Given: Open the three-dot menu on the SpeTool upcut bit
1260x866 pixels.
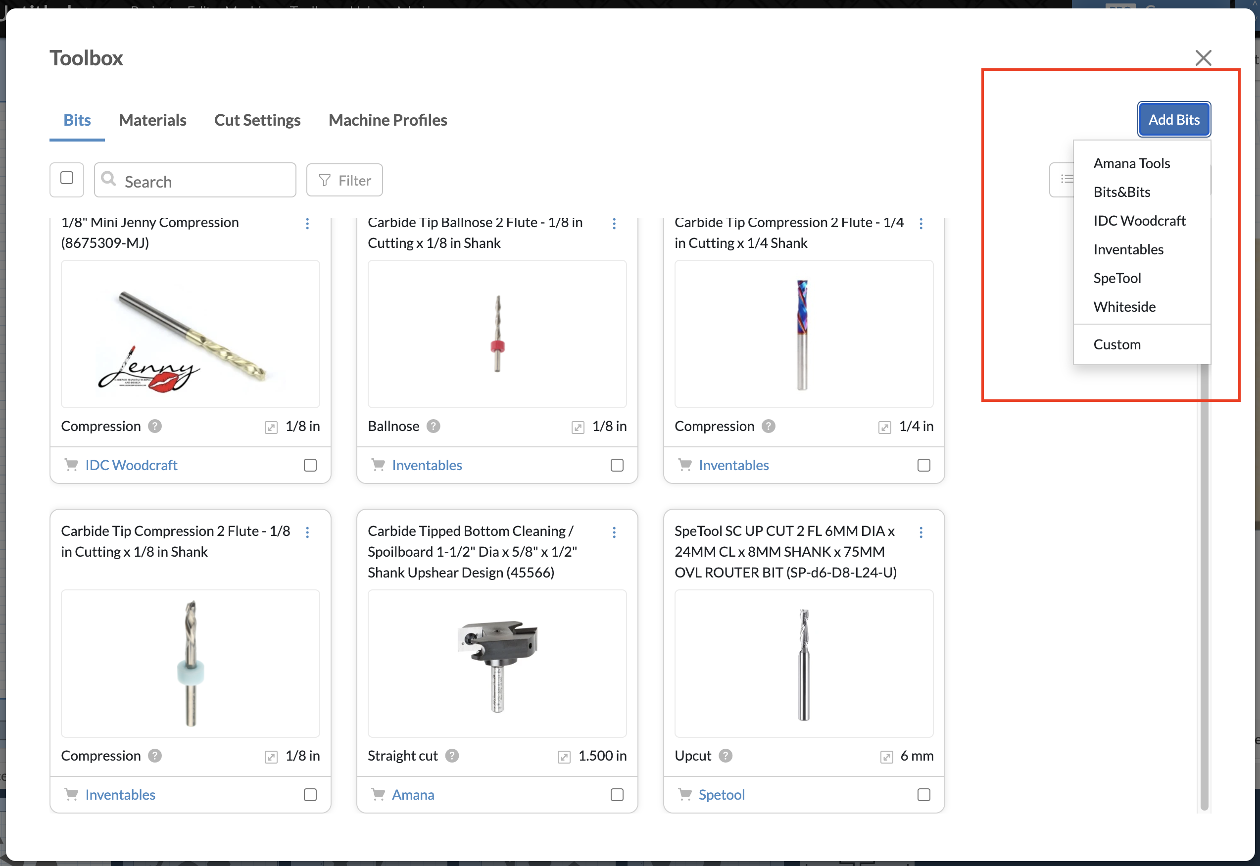Looking at the screenshot, I should click(x=921, y=532).
